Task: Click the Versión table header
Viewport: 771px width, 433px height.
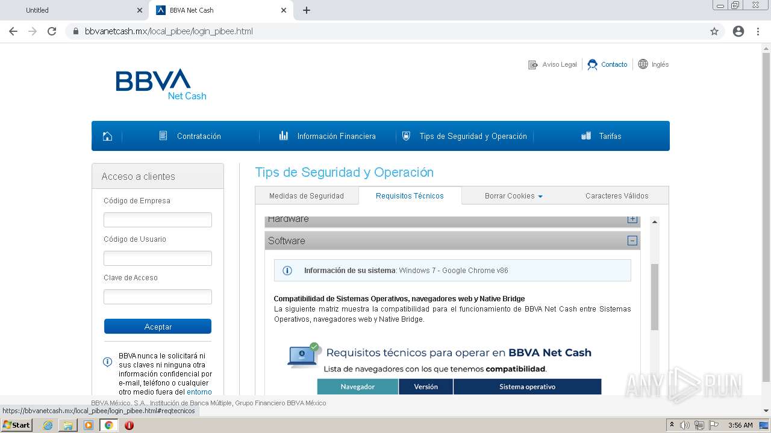Action: click(426, 387)
